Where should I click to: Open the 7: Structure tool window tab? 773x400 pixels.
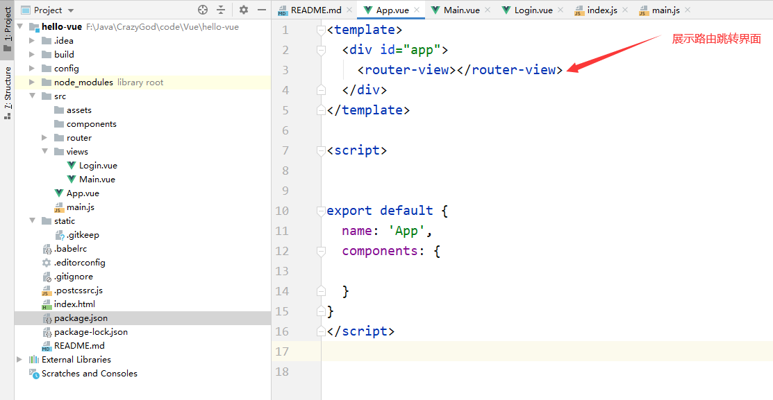(8, 92)
